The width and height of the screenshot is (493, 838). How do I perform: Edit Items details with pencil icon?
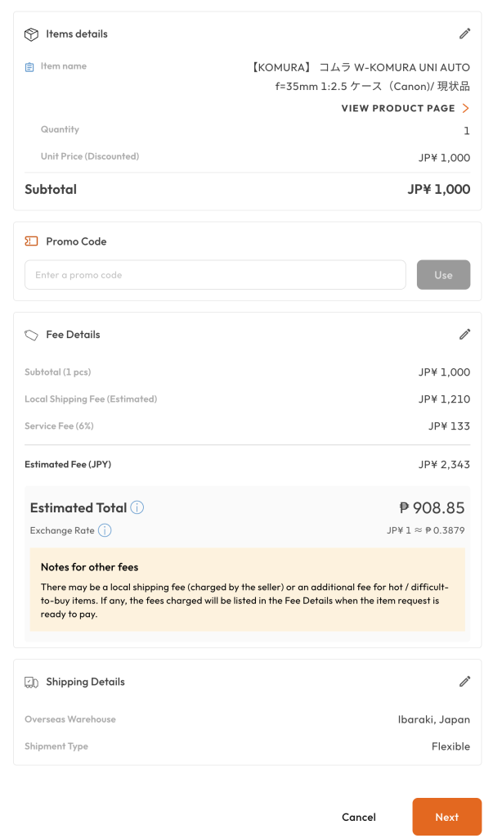(464, 34)
